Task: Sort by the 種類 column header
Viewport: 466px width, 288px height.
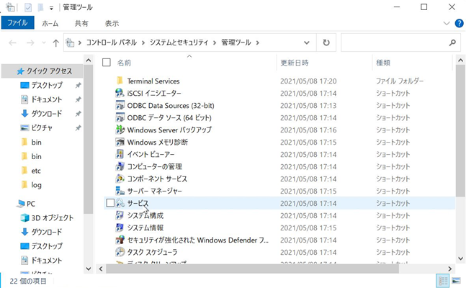Action: pyautogui.click(x=383, y=63)
